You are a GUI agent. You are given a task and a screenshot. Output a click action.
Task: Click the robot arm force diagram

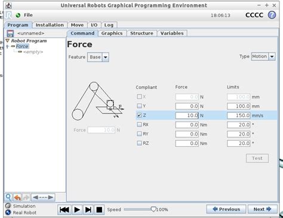point(98,101)
